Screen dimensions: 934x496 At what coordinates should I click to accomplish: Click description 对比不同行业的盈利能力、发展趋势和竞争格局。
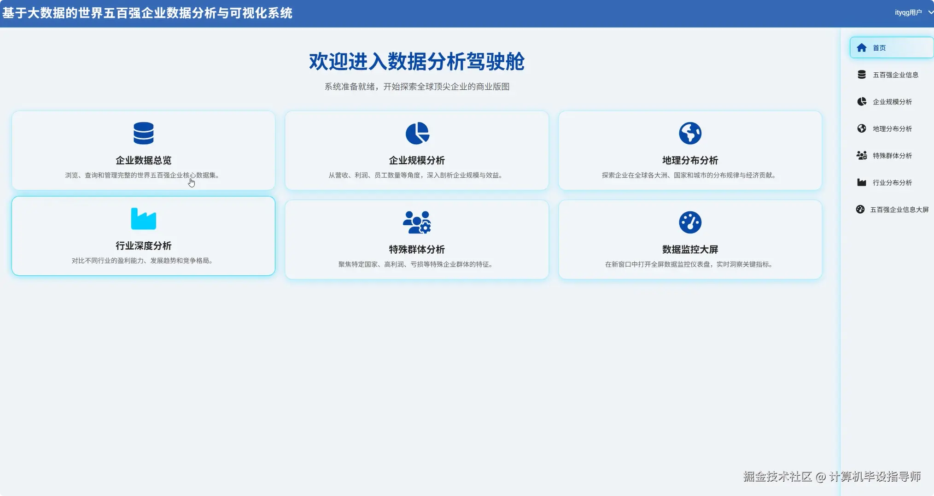(x=143, y=260)
